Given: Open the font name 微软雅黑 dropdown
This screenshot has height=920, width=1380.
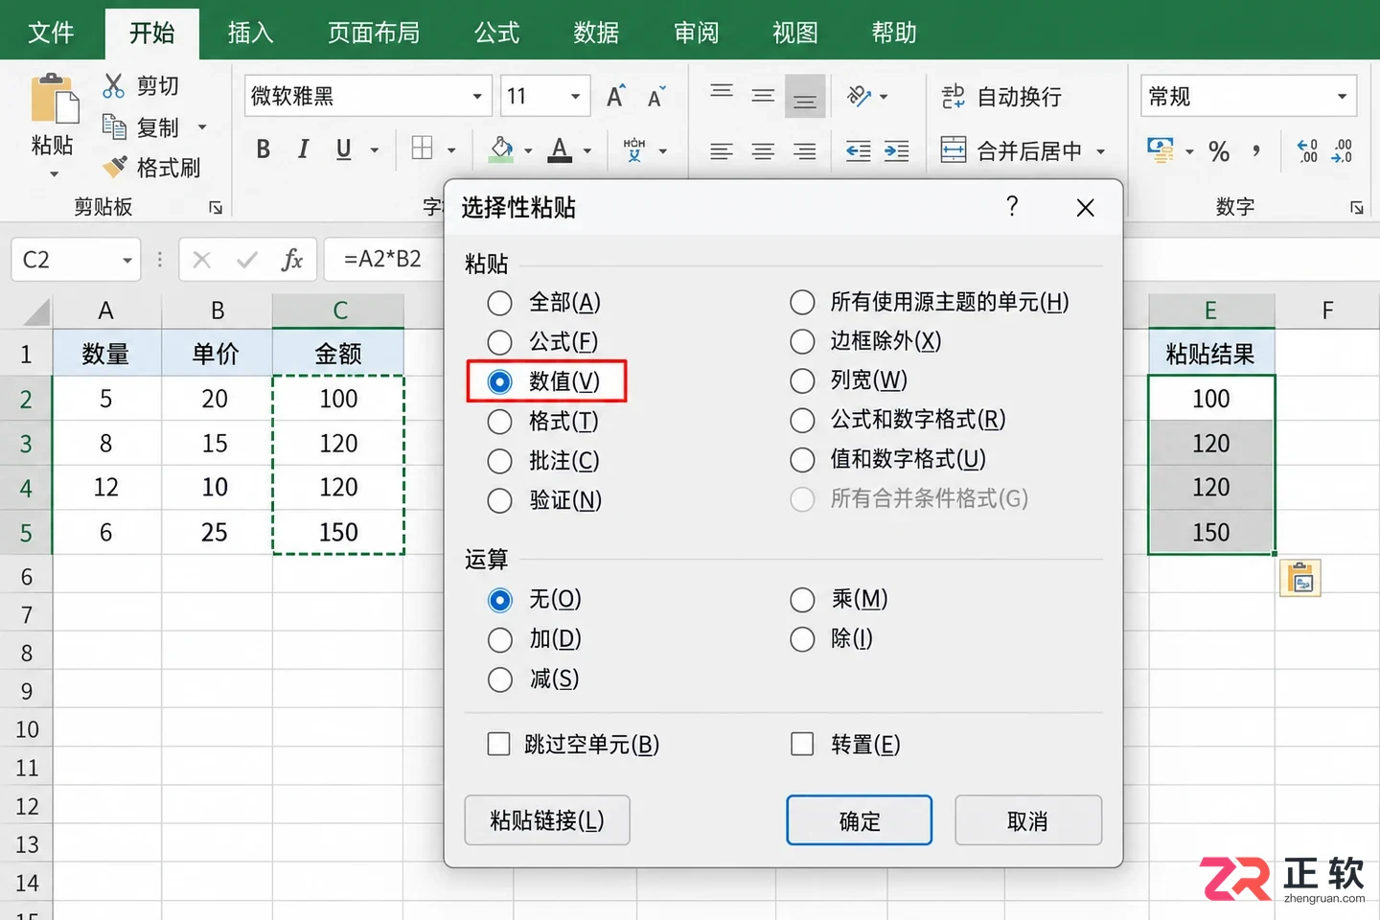Looking at the screenshot, I should [477, 97].
